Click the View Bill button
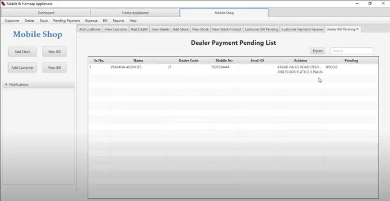Viewport: 390px width, 201px height. click(54, 68)
